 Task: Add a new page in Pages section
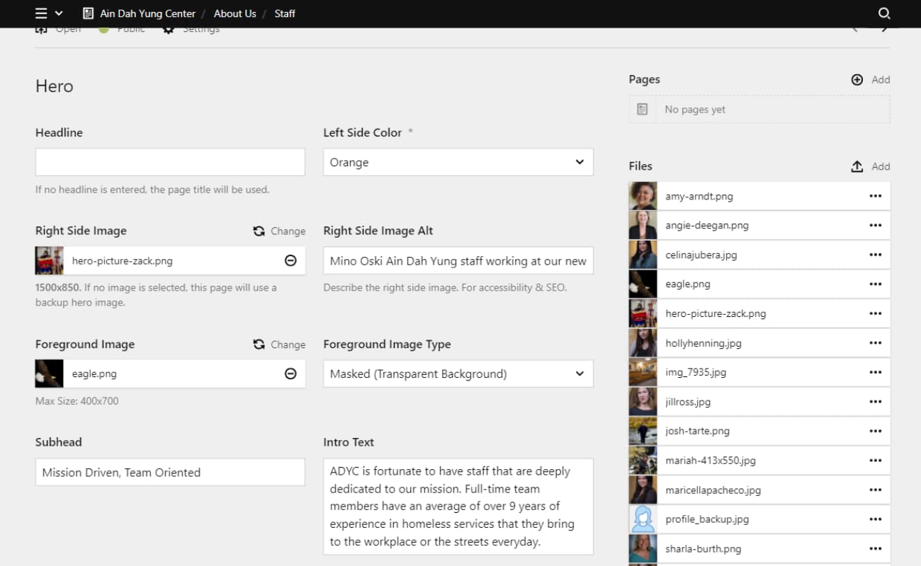871,80
